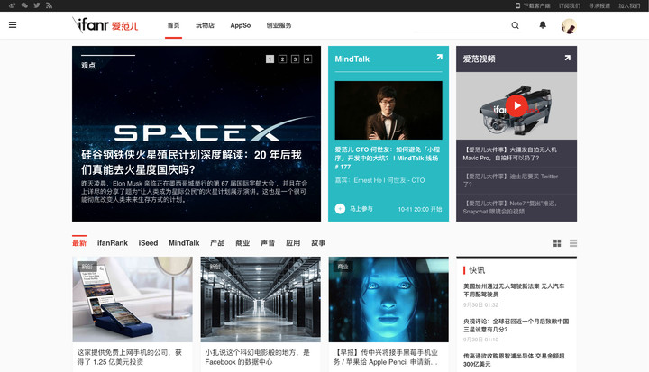
Task: Open 创业服务 navigation item
Action: (279, 25)
